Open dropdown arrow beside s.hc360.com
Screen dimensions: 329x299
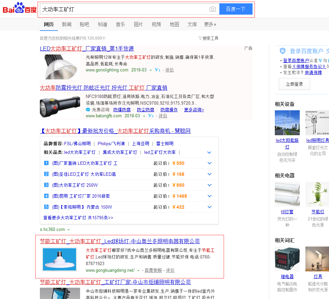click(x=69, y=230)
